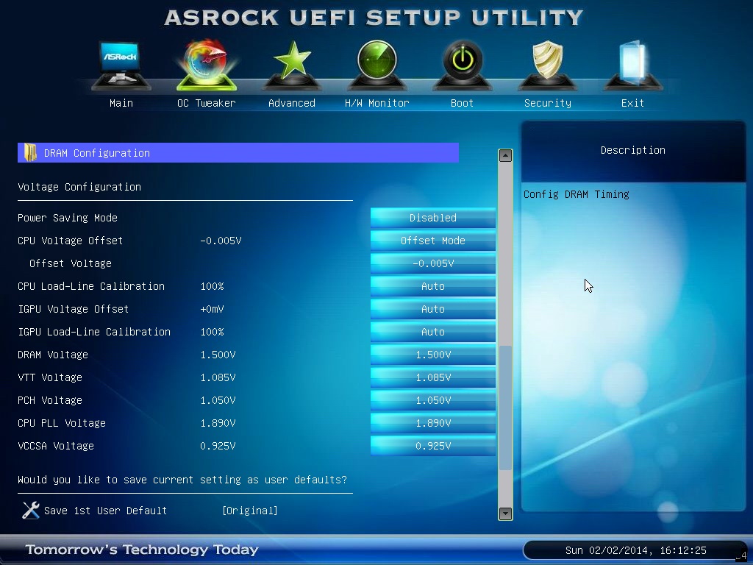Select the CPU PLL Voltage label
The height and width of the screenshot is (565, 753).
pyautogui.click(x=62, y=423)
